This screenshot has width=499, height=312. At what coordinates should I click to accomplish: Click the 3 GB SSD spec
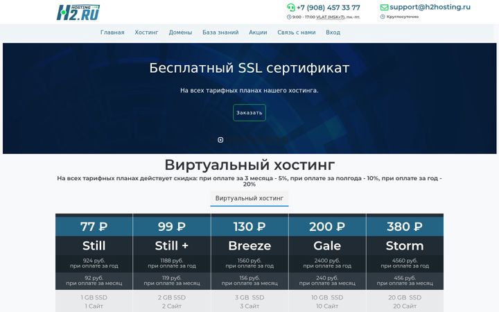249,297
